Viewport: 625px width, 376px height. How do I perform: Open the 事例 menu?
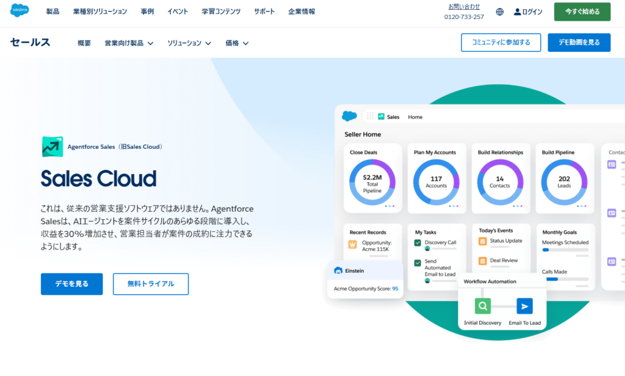pos(147,12)
